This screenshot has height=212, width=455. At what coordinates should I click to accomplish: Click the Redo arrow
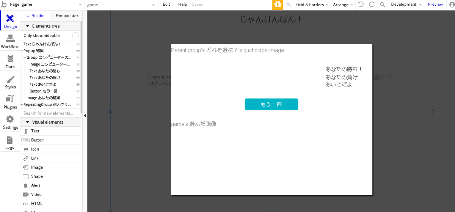click(372, 5)
